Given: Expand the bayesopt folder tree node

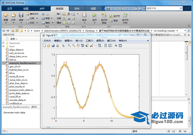Looking at the screenshot, I should point(3,43).
